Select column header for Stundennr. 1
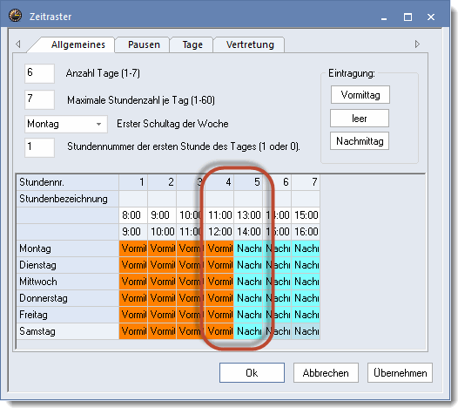The height and width of the screenshot is (408, 458). click(x=133, y=182)
